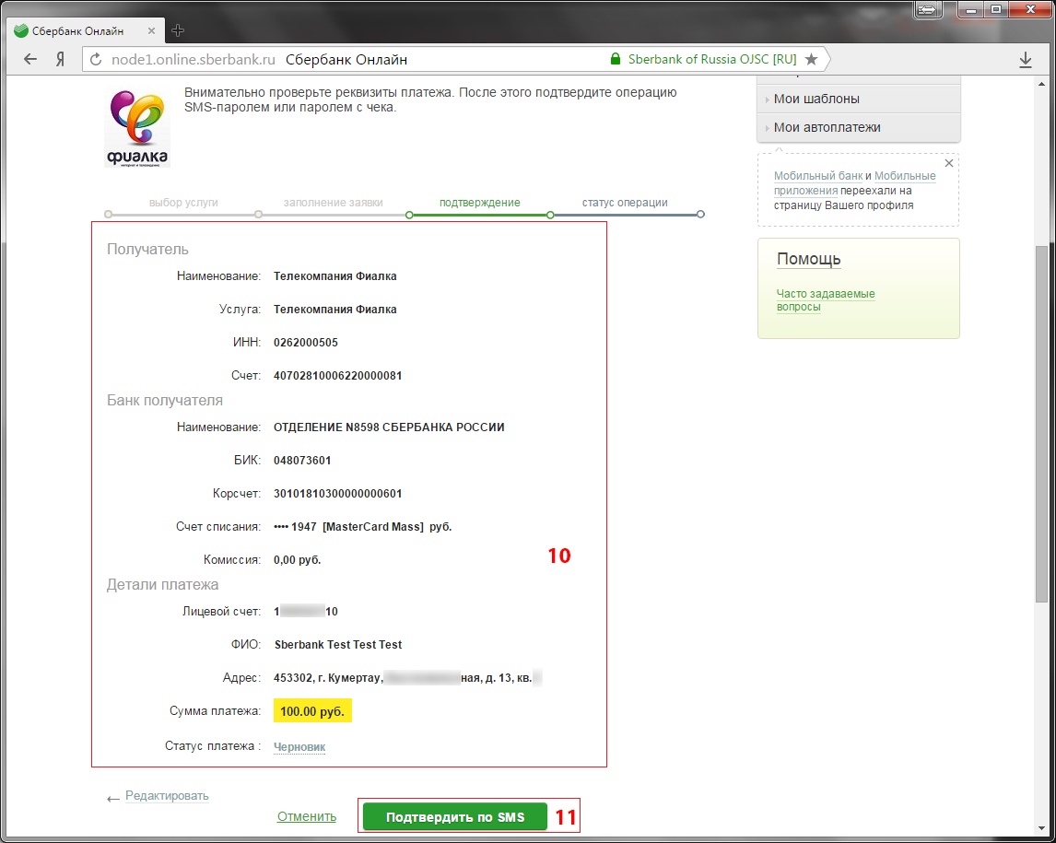The width and height of the screenshot is (1056, 843).
Task: Select account number 40702810006220000081
Action: pos(338,376)
